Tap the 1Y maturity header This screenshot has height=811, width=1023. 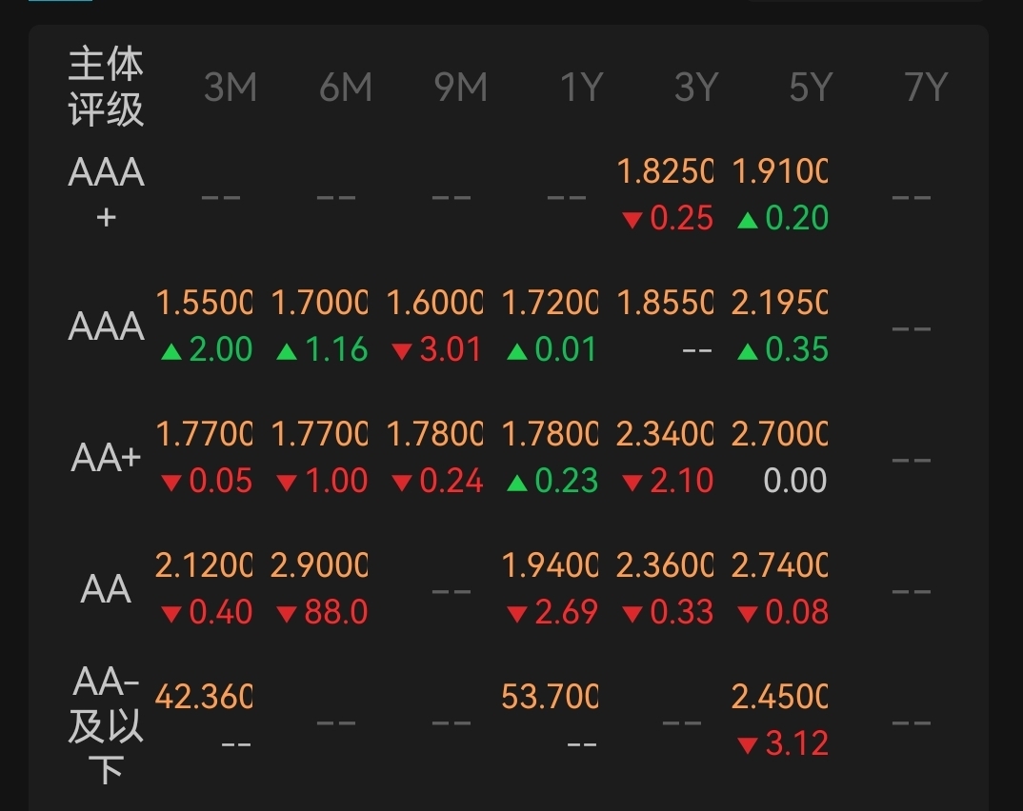point(581,88)
